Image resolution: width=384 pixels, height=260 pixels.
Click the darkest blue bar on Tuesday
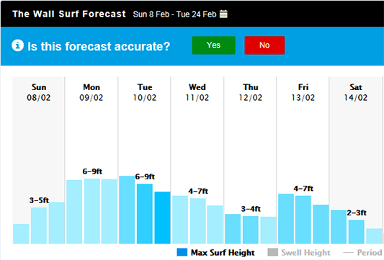coord(162,218)
